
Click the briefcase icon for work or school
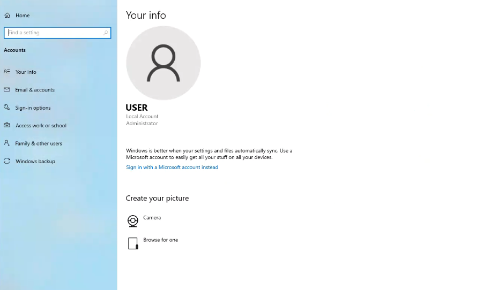pyautogui.click(x=7, y=126)
